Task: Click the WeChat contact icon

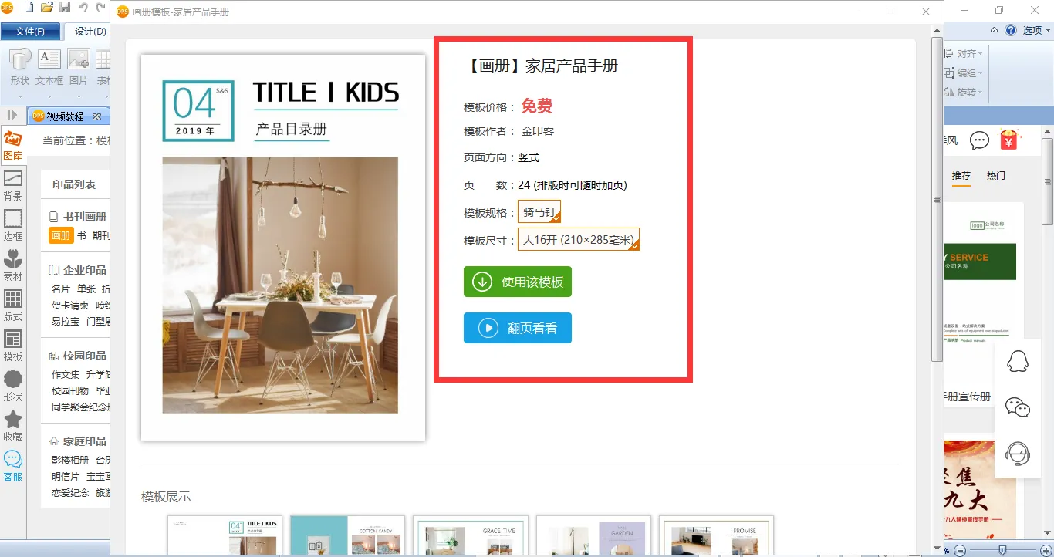Action: click(x=1018, y=407)
